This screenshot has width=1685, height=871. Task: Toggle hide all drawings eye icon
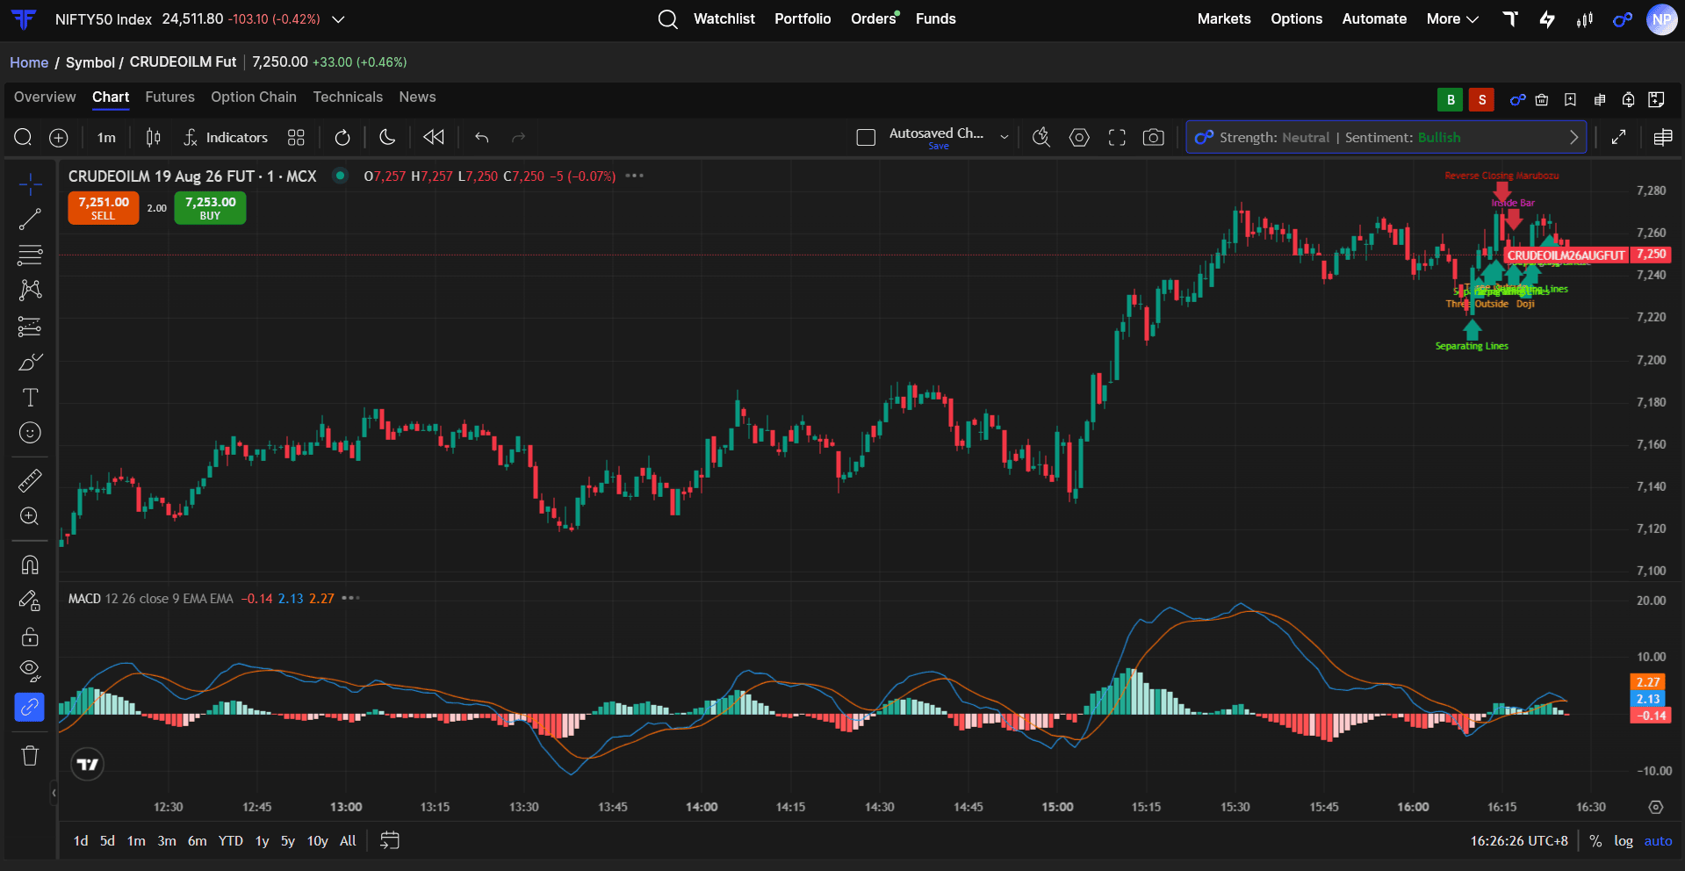[x=30, y=672]
